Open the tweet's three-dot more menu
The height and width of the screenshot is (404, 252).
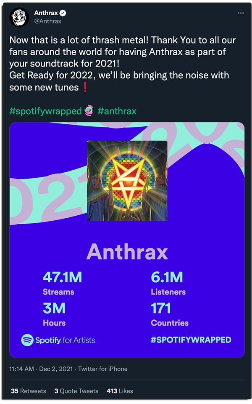click(241, 13)
